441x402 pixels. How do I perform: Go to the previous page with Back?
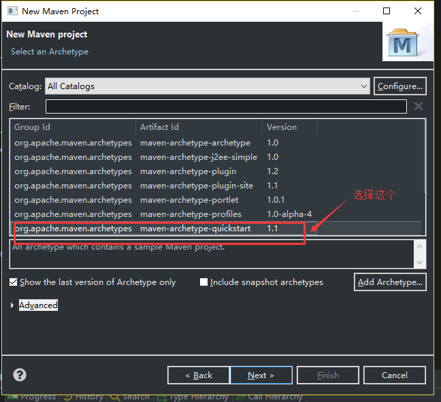pyautogui.click(x=199, y=375)
